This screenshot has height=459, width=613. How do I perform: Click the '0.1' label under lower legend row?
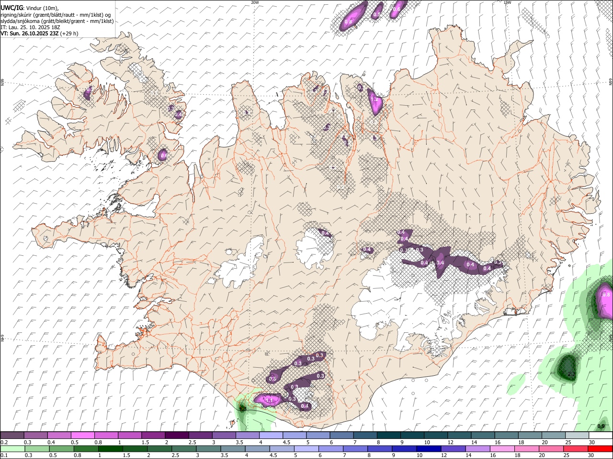click(4, 456)
